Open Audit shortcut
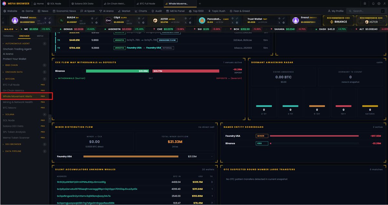Screen dimensions: 388x205 pyautogui.click(x=156, y=11)
